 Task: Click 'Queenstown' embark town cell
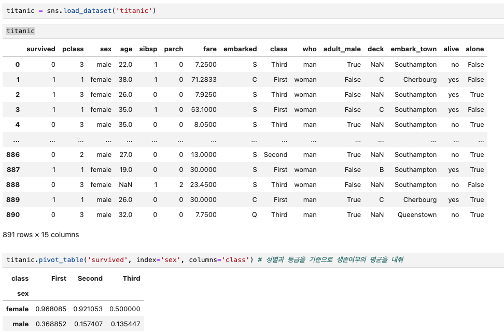tap(417, 215)
